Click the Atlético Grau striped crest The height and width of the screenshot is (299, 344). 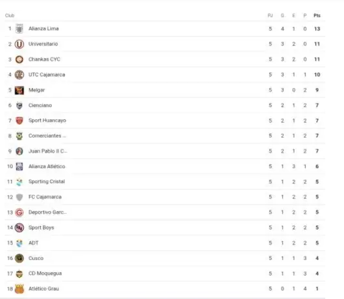19,289
